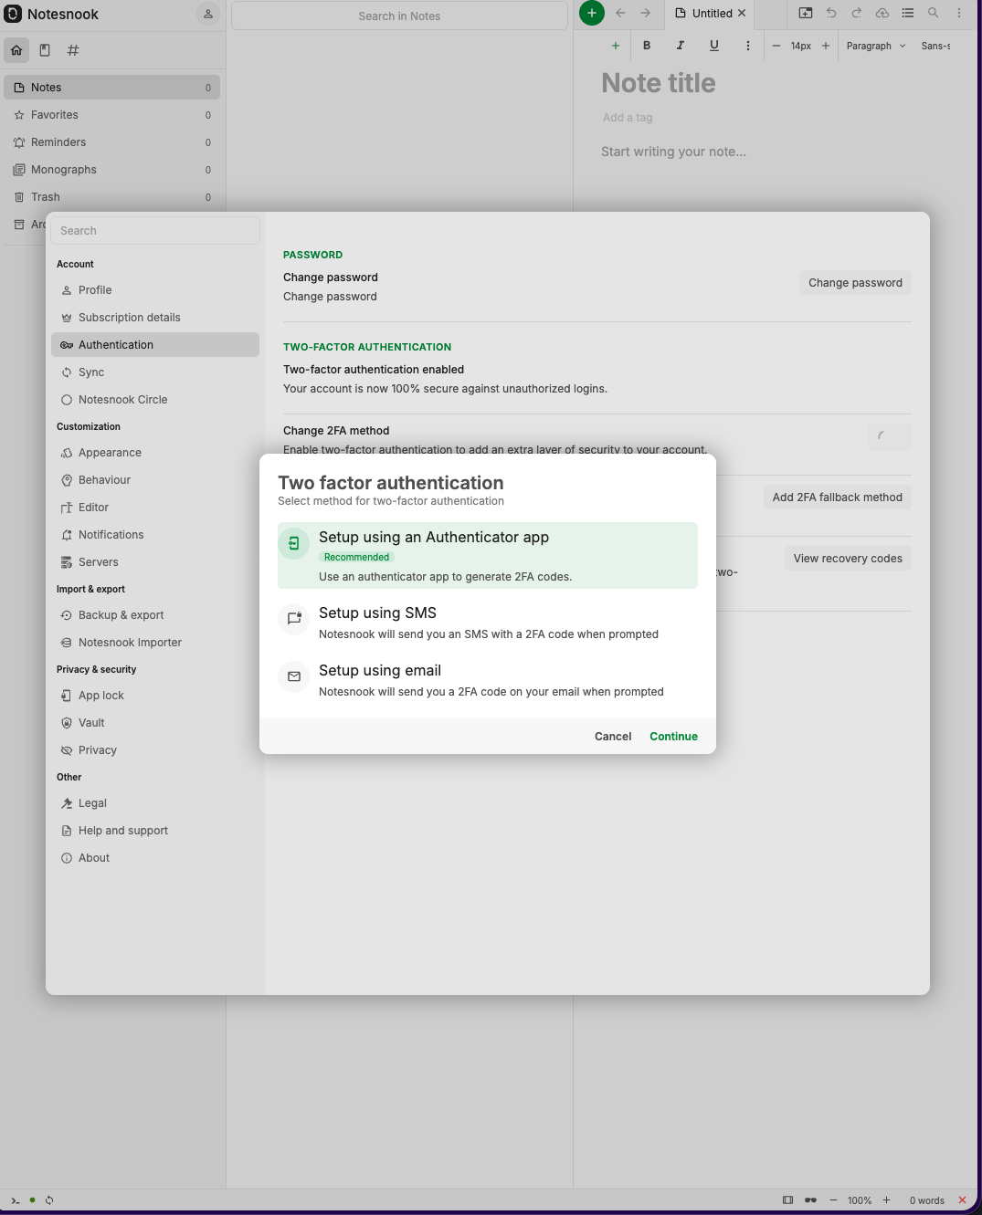
Task: Toggle underline formatting
Action: (714, 46)
